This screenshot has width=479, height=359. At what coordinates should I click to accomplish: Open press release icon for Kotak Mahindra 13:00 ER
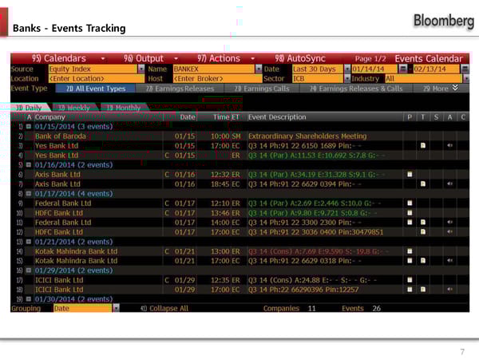coord(410,251)
